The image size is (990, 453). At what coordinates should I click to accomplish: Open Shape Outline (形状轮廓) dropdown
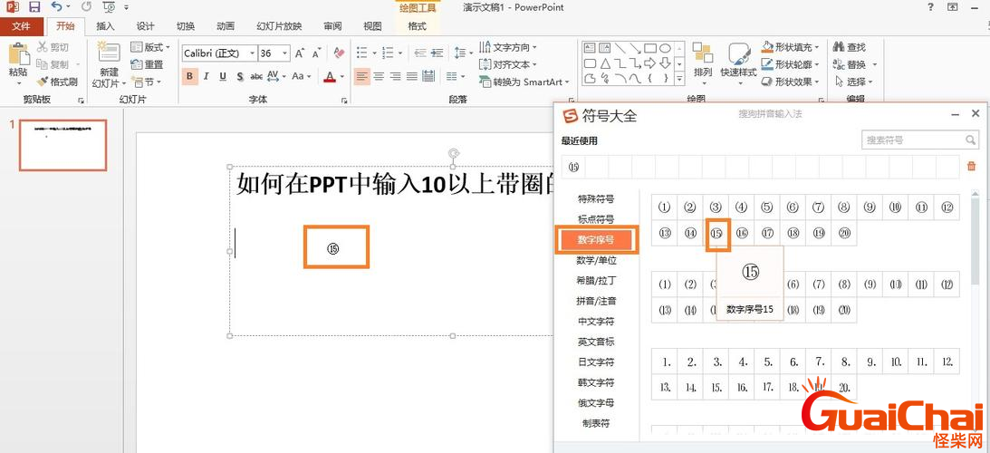pos(791,64)
